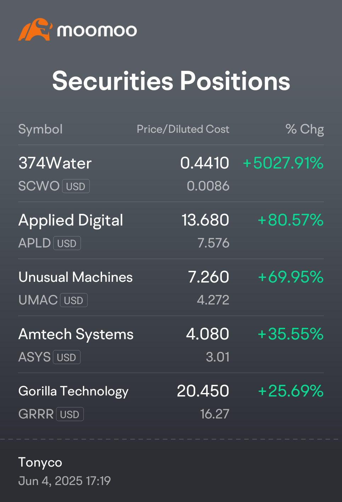Click the USD tag beside UMAC
The width and height of the screenshot is (342, 502).
tap(74, 300)
